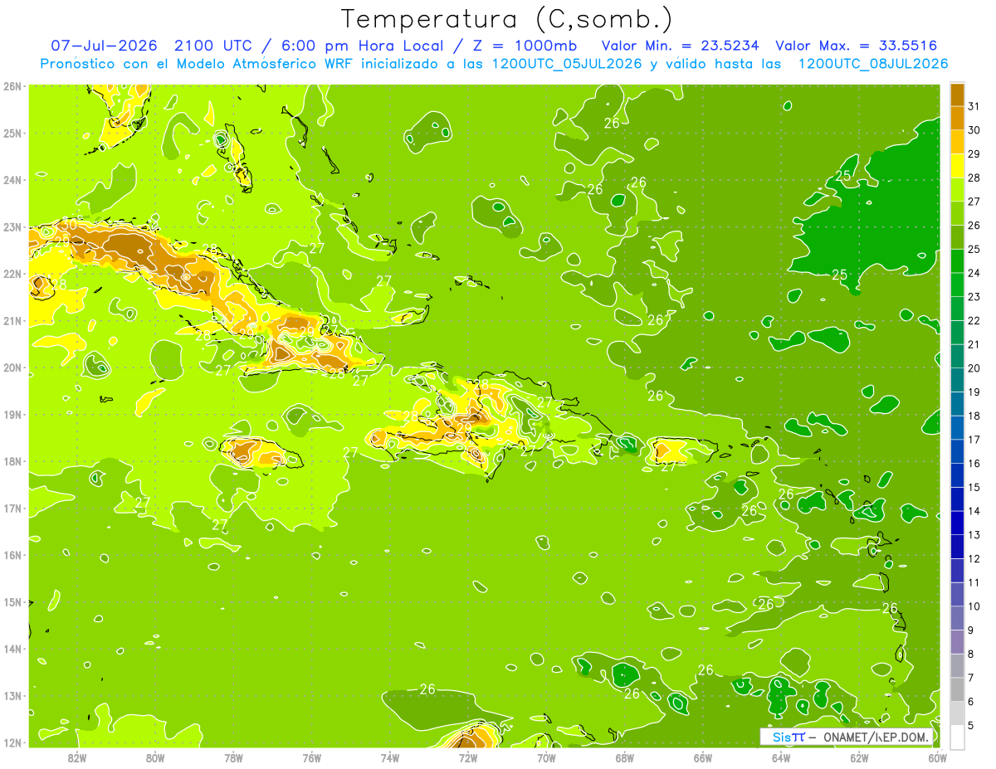Click the color bar legend value 25
Screen dimensions: 996x769
coord(974,249)
